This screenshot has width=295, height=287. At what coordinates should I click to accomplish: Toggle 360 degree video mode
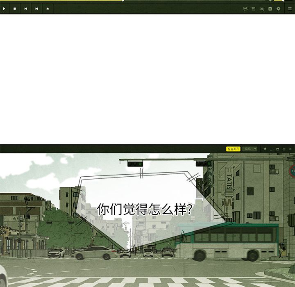(x=245, y=9)
